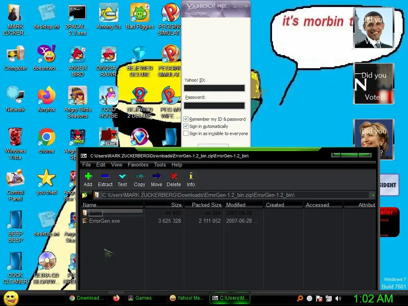Select the DINOSA RAWR desktop icon
408x306 pixels.
click(108, 61)
